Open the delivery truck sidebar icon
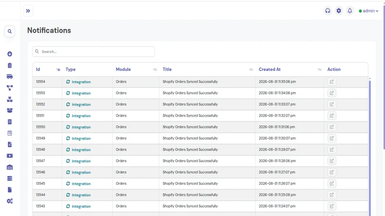This screenshot has height=216, width=385. coord(10,76)
